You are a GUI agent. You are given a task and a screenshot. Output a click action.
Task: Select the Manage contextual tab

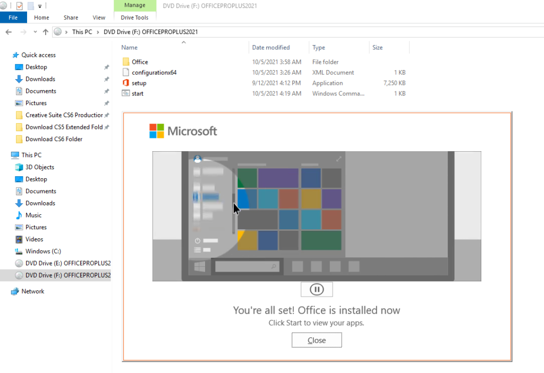(x=135, y=5)
